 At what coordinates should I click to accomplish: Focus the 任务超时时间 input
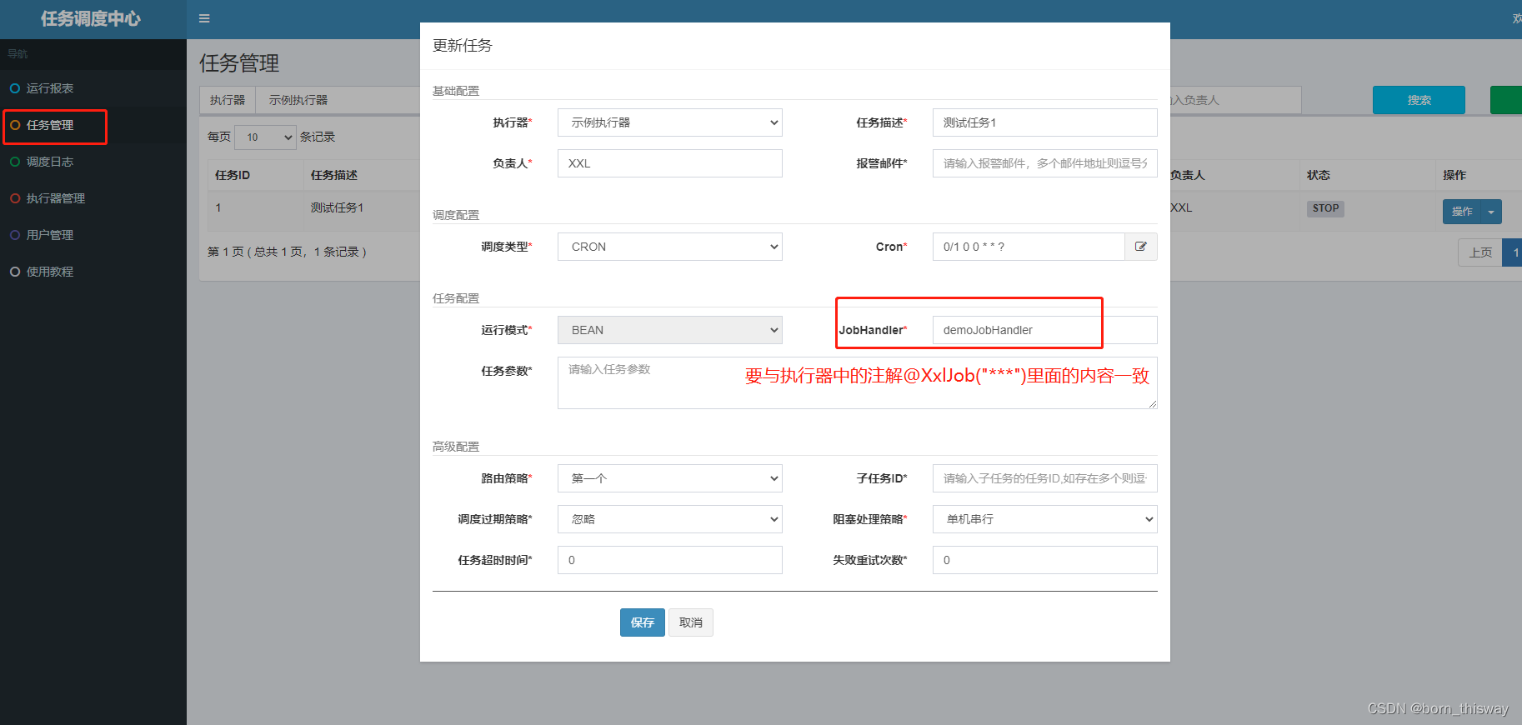[670, 560]
